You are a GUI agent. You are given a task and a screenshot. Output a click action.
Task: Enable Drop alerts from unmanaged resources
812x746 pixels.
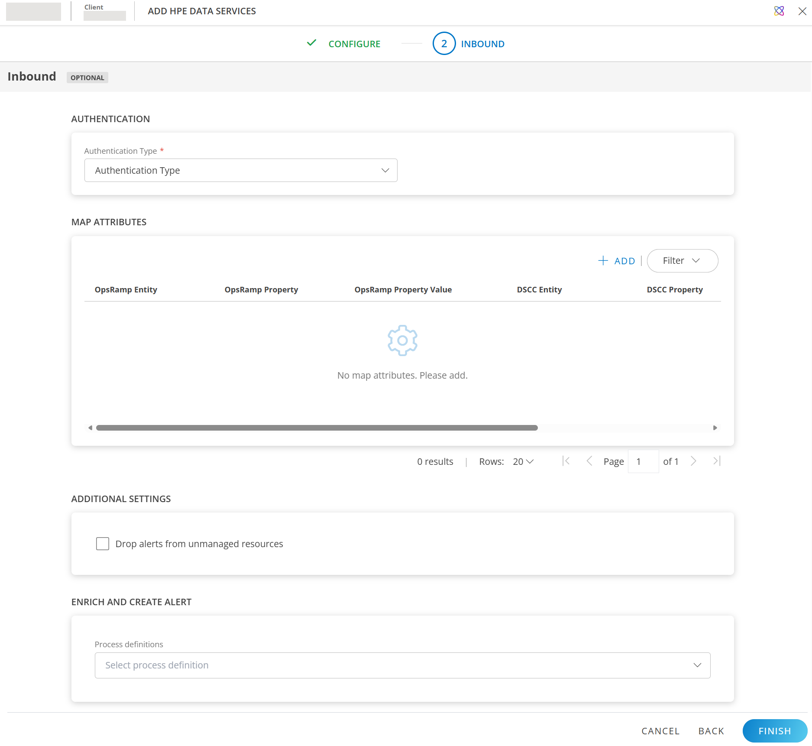(102, 543)
